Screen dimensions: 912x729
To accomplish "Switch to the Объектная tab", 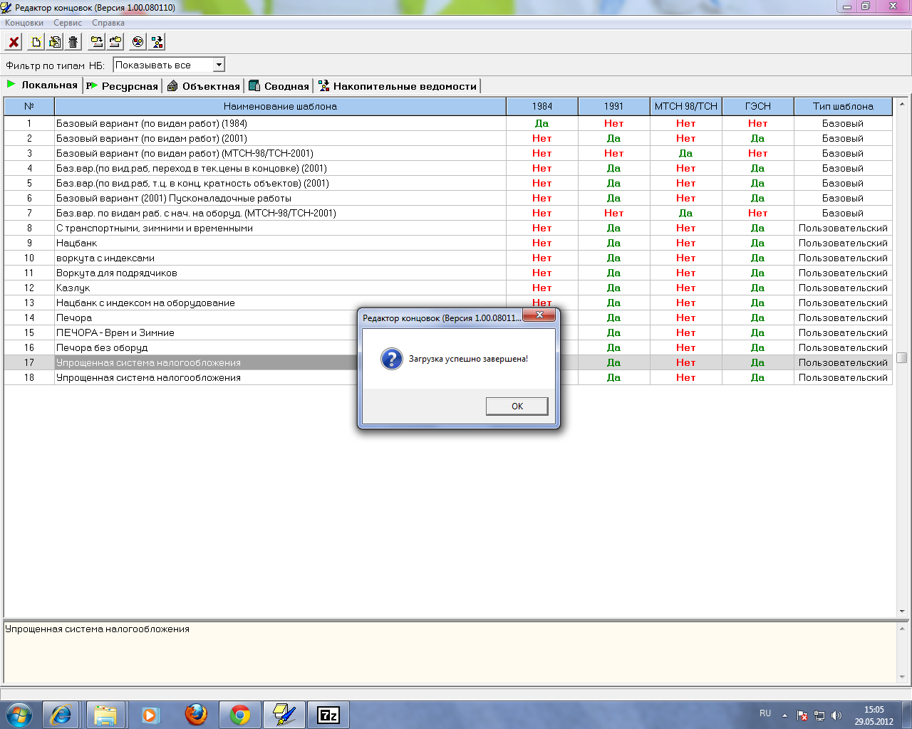I will tap(204, 86).
